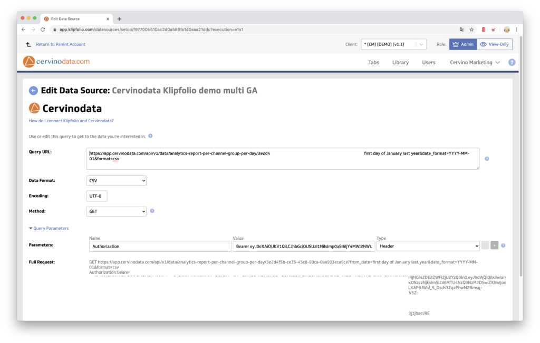Open the Client selector dropdown
The width and height of the screenshot is (540, 343).
pos(393,44)
